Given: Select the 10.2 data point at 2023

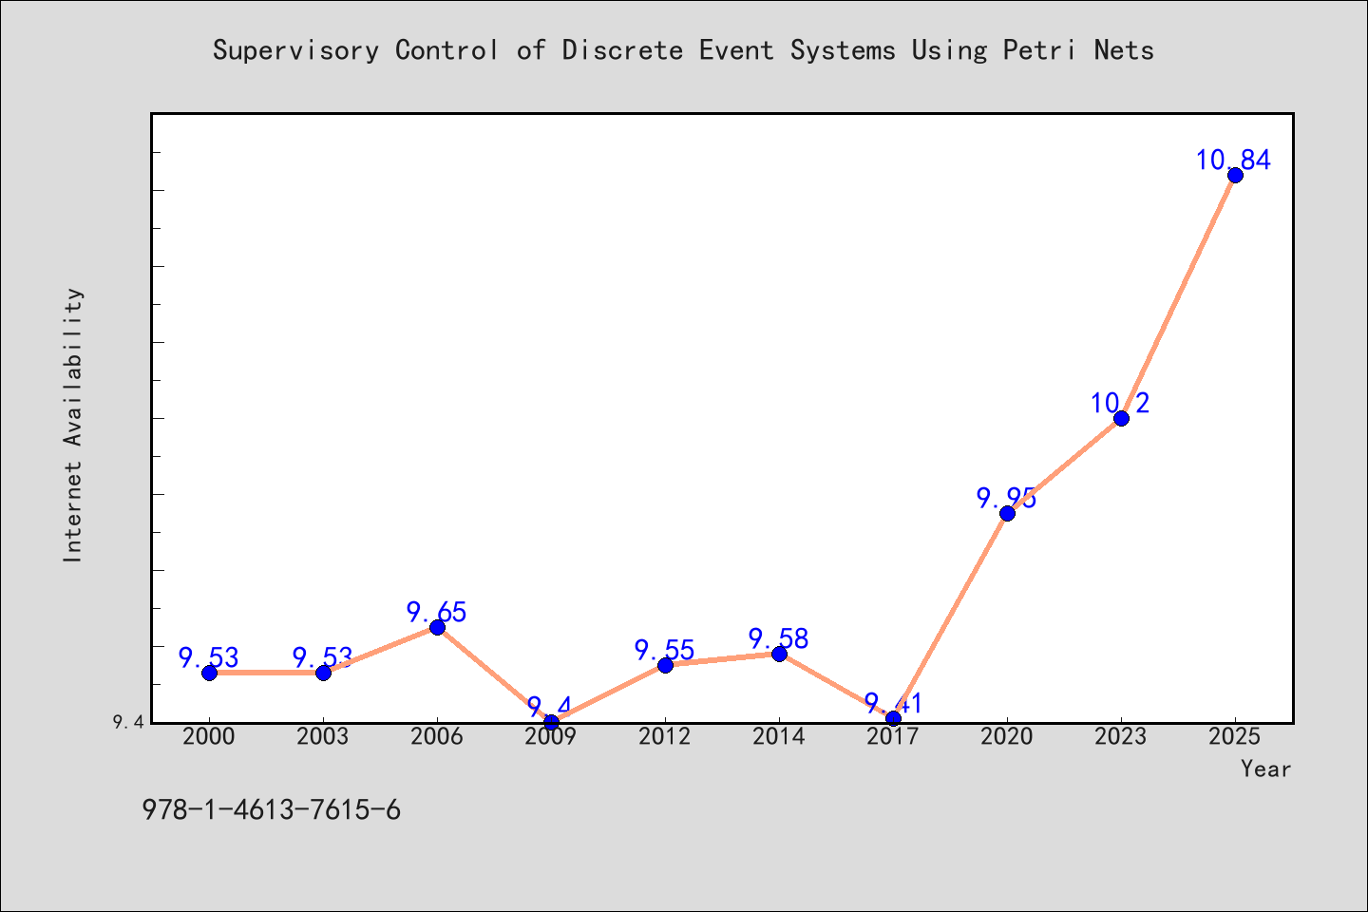Looking at the screenshot, I should pos(1121,418).
